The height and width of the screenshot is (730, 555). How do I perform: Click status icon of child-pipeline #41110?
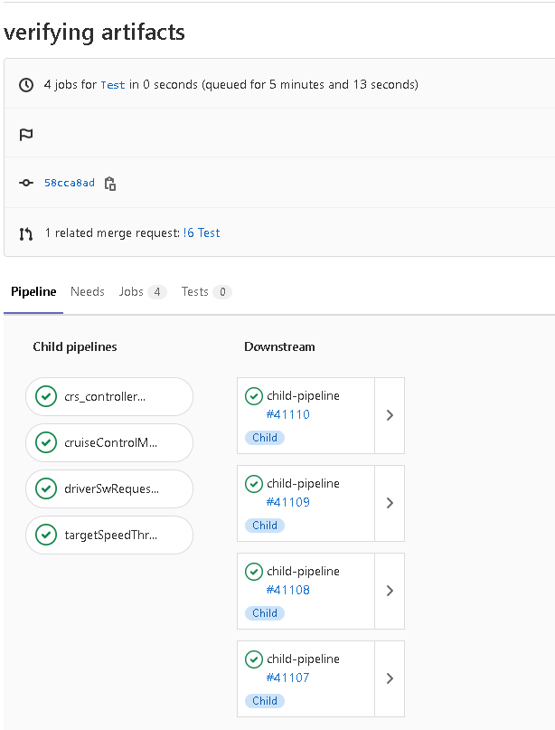254,396
